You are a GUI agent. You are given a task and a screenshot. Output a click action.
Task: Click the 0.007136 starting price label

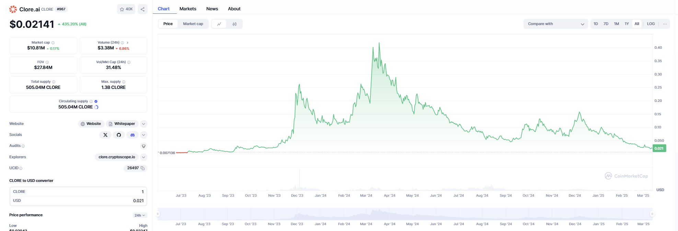167,153
